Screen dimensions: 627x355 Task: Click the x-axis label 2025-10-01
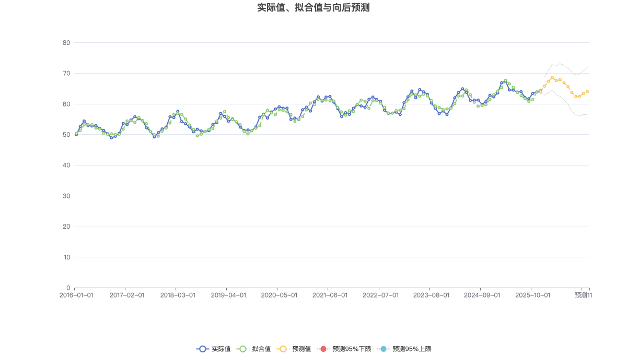click(x=532, y=295)
